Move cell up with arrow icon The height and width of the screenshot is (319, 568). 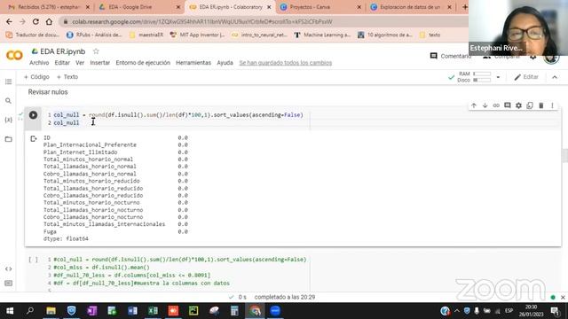[x=474, y=105]
